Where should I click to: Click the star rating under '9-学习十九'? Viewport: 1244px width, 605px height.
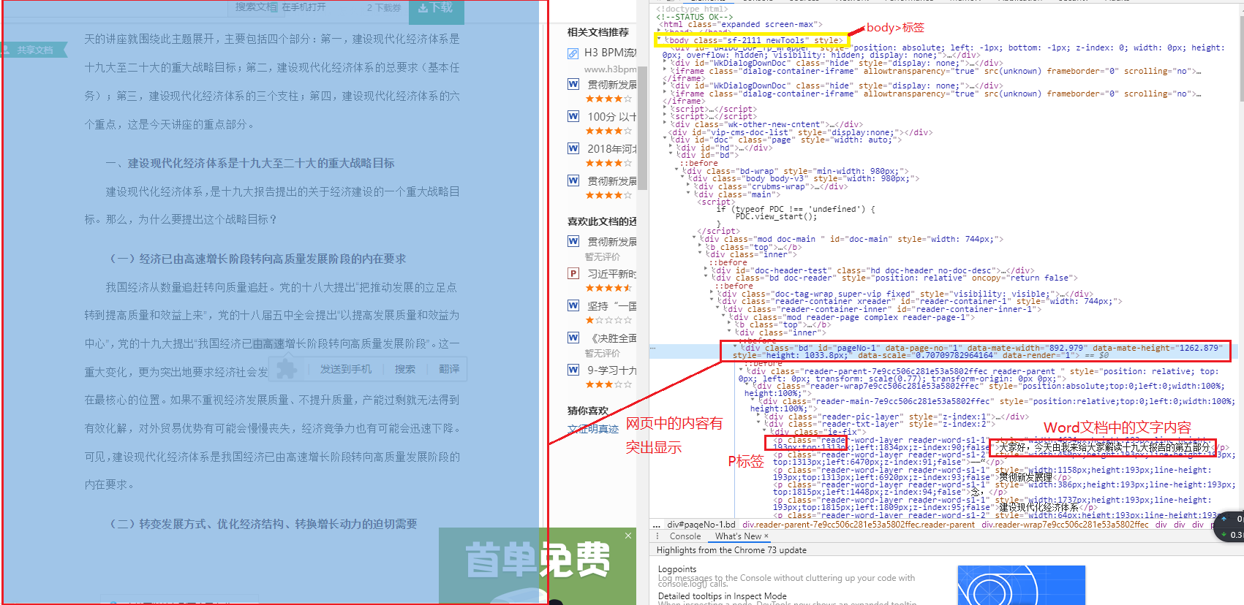[608, 384]
